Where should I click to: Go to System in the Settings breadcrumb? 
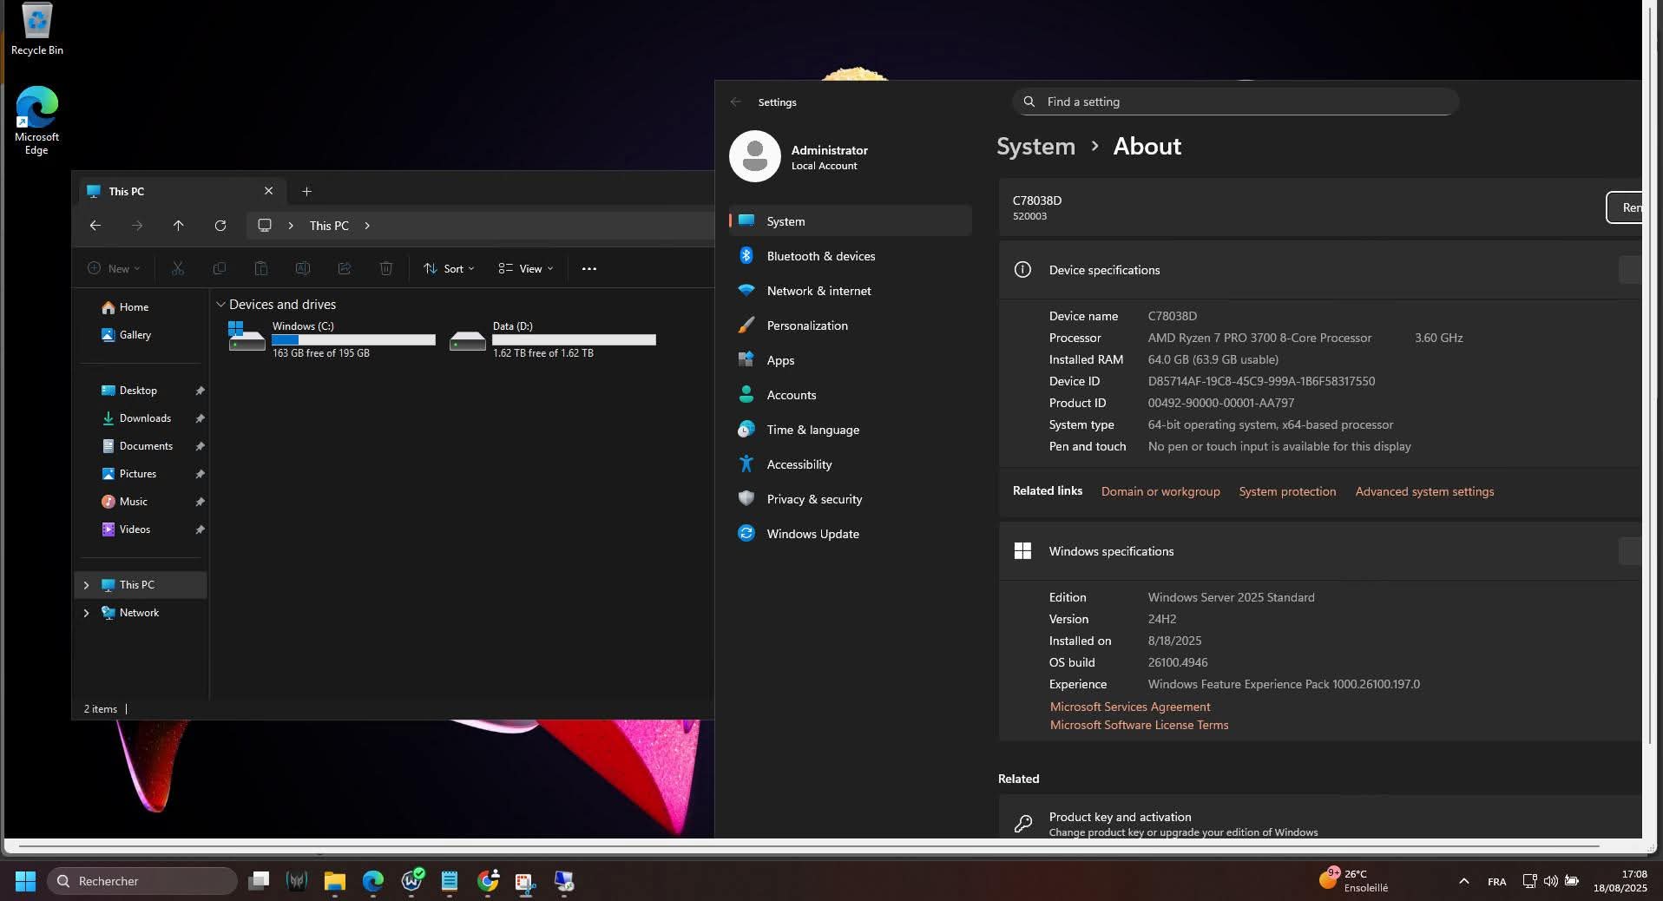tap(1035, 147)
